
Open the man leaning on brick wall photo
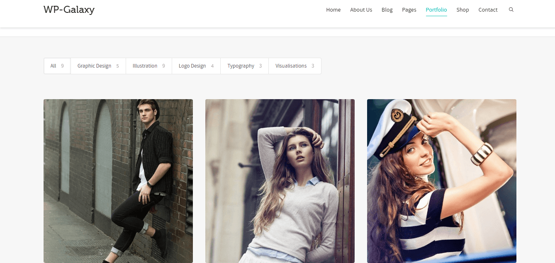point(118,181)
